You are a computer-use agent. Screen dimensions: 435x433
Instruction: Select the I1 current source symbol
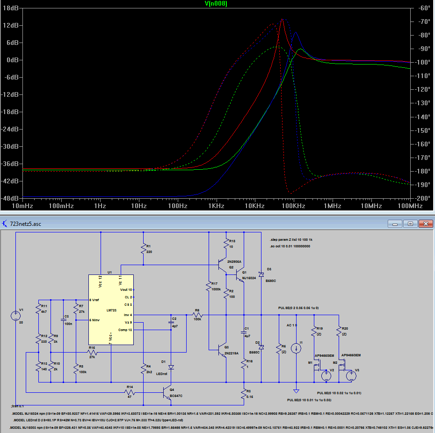(296, 348)
